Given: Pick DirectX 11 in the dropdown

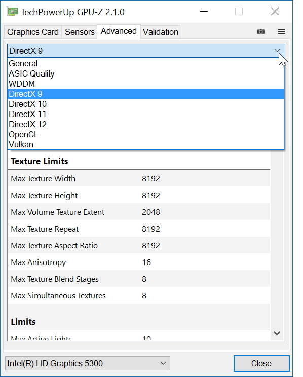Looking at the screenshot, I should (146, 114).
